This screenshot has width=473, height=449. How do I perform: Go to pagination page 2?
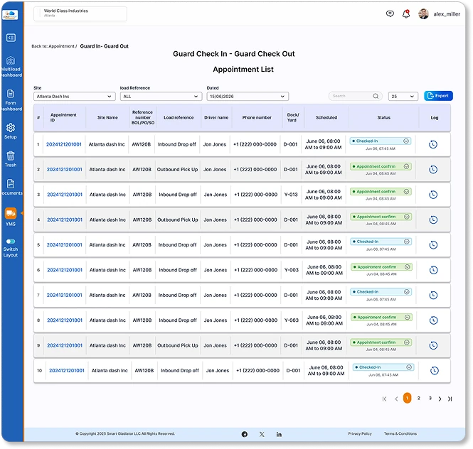point(418,398)
